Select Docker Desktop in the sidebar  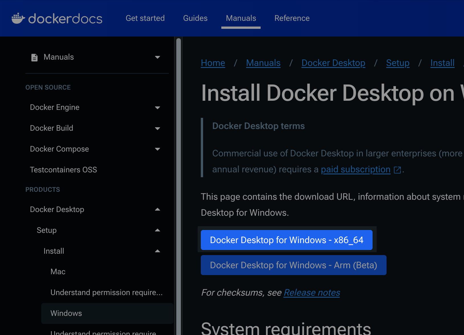[x=57, y=209]
